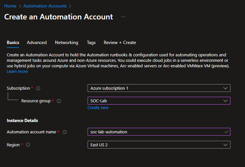Select the Review + Create tab

[x=120, y=42]
